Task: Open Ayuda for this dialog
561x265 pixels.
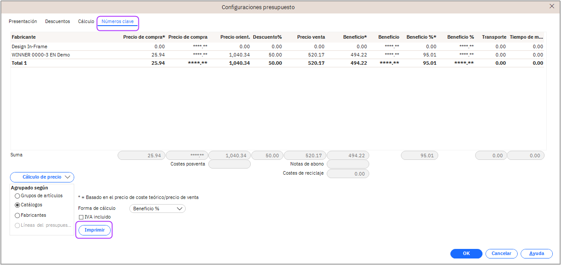Action: coord(536,254)
